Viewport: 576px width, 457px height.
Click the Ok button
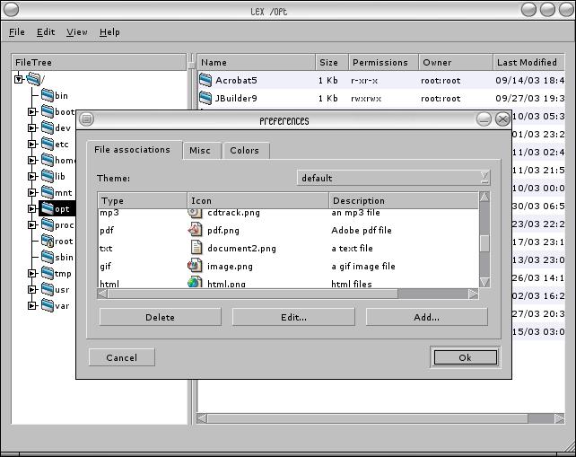click(465, 357)
